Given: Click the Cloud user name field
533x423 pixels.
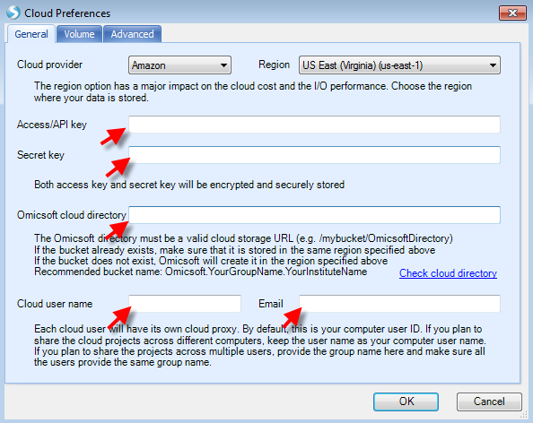Looking at the screenshot, I should click(x=185, y=304).
